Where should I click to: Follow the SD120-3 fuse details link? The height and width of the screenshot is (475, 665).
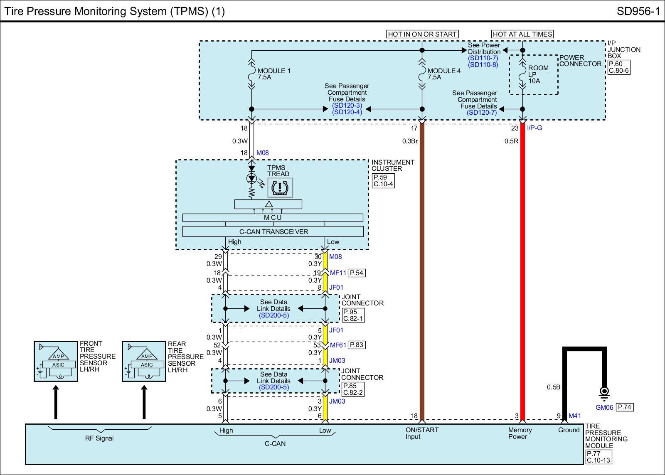tap(347, 106)
